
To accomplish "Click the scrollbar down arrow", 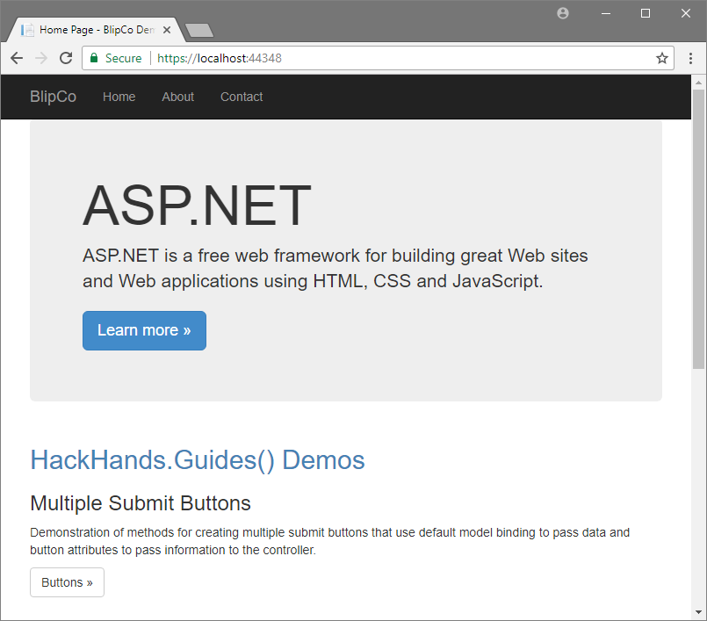I will pyautogui.click(x=698, y=612).
